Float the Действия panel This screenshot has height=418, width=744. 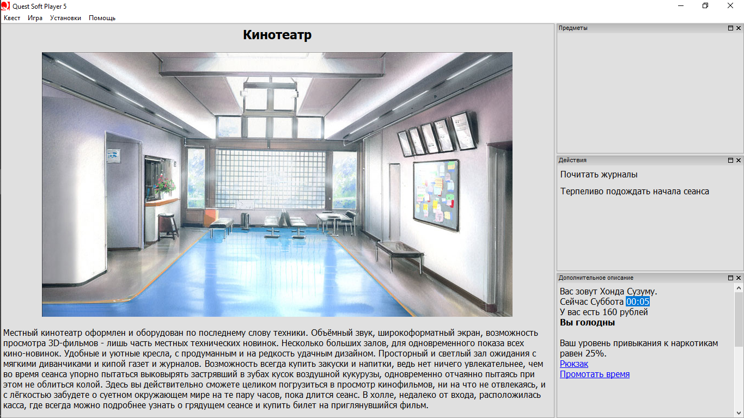click(731, 160)
